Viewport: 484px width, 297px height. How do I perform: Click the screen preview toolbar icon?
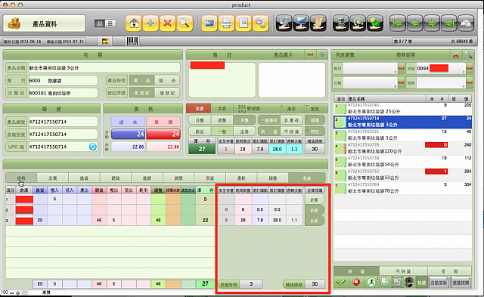209,23
